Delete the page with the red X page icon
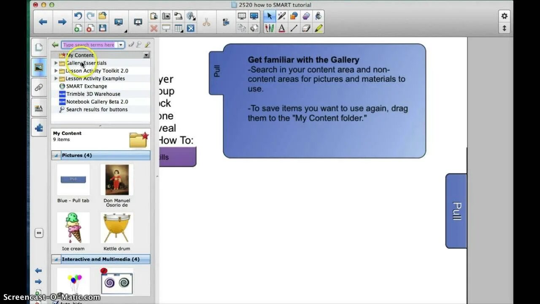The width and height of the screenshot is (540, 304). [x=90, y=28]
